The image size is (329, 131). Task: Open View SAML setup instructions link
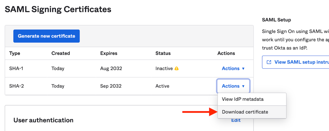click(298, 62)
